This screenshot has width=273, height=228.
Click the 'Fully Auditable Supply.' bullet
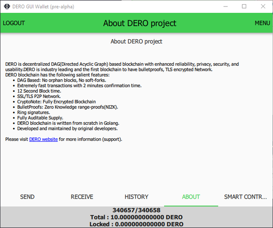[40, 118]
